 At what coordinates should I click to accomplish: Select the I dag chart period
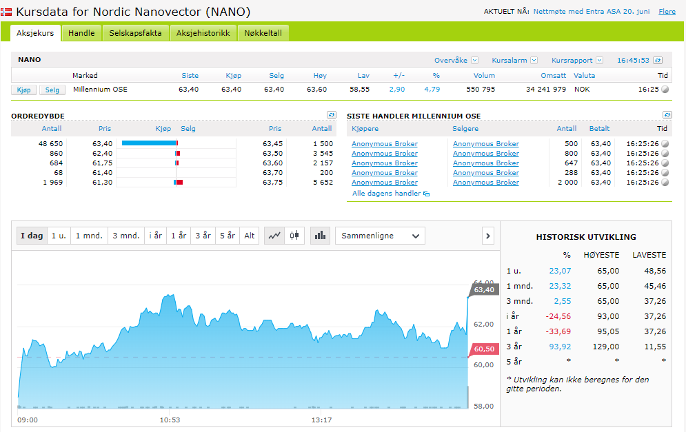click(32, 236)
